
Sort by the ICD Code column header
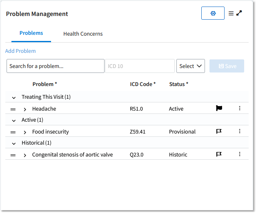(x=142, y=84)
